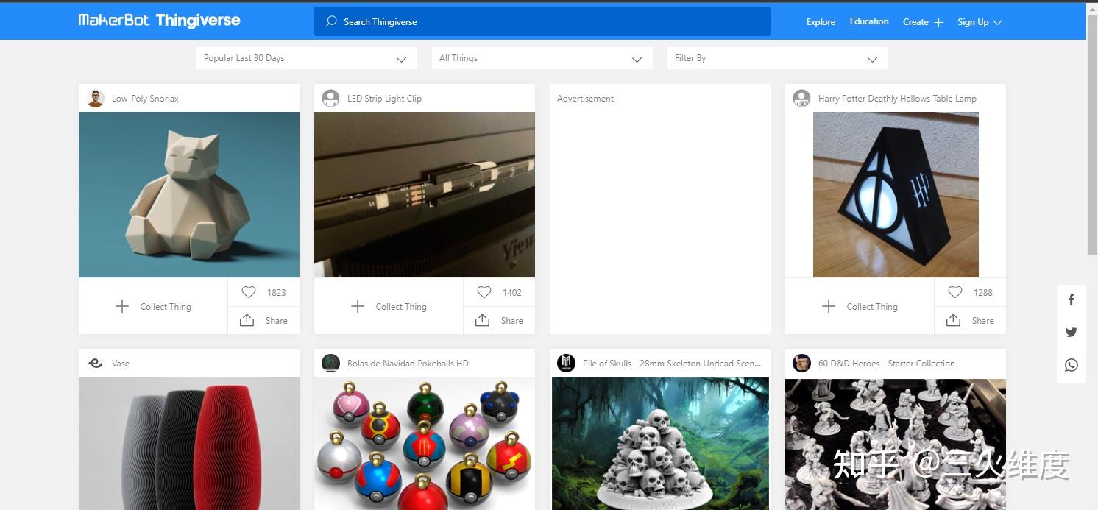Open Bolas de Navidad Pokeballs HD title
The height and width of the screenshot is (510, 1098).
click(408, 364)
